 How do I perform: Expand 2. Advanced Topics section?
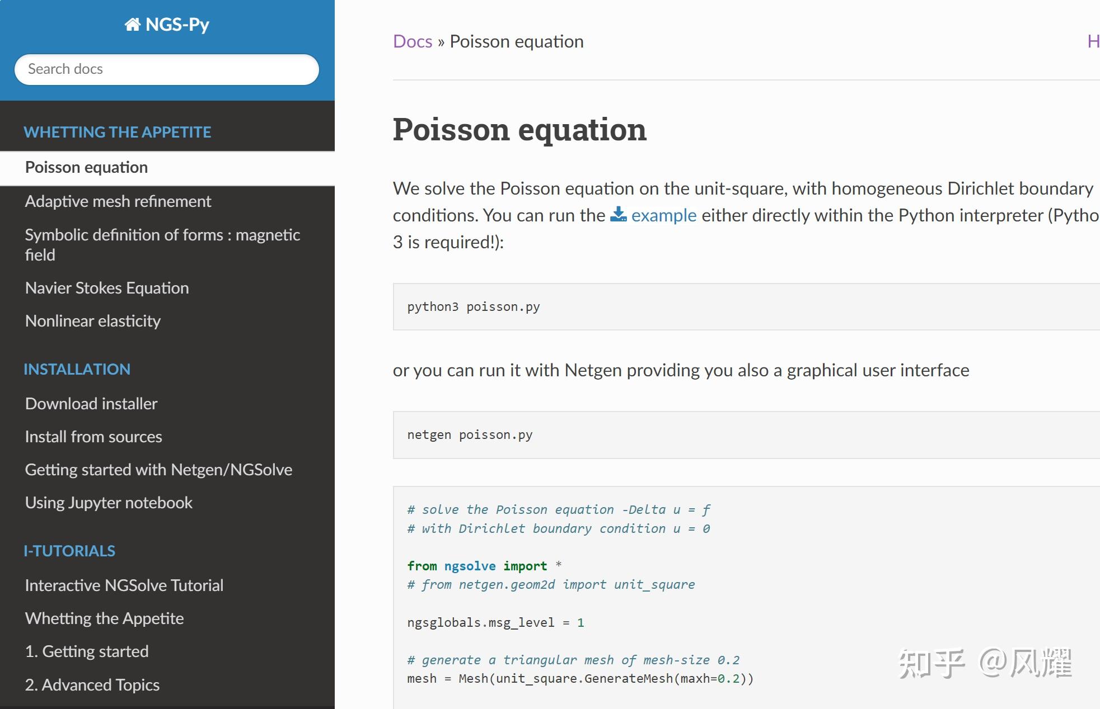pyautogui.click(x=92, y=685)
